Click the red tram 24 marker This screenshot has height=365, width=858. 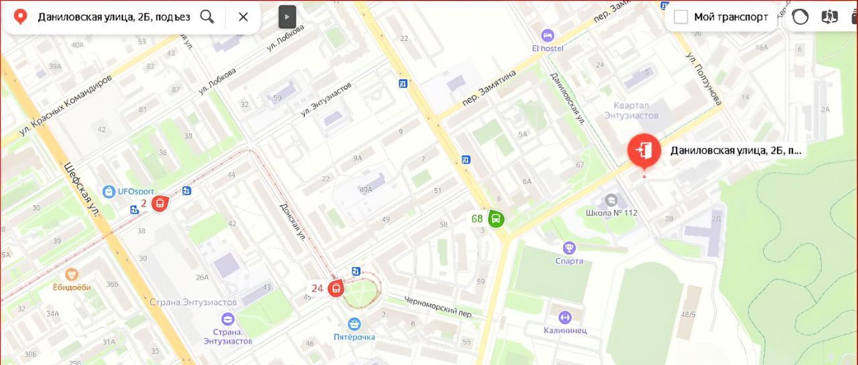click(x=336, y=289)
